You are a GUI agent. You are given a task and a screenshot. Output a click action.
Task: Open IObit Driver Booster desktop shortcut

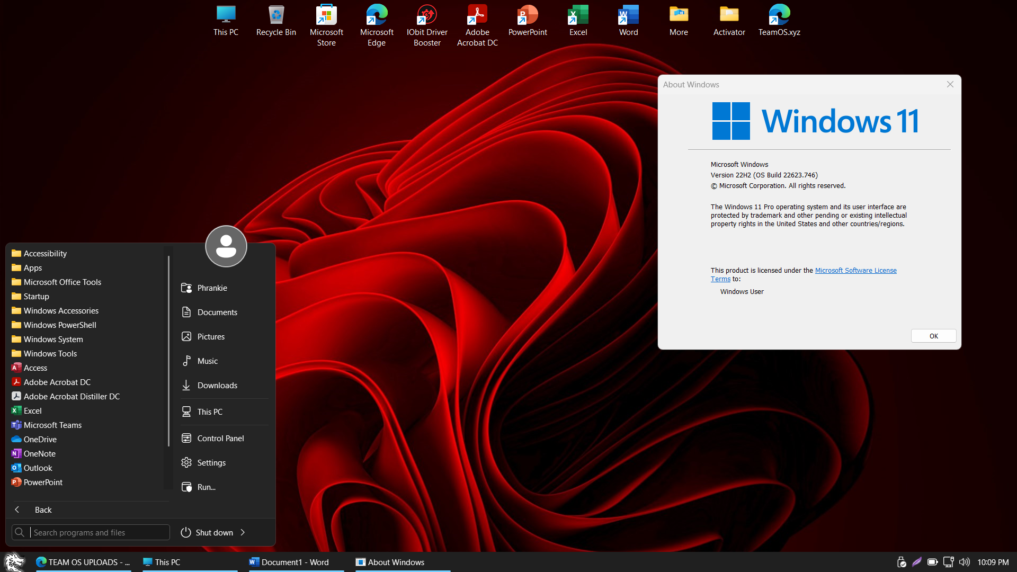point(427,25)
